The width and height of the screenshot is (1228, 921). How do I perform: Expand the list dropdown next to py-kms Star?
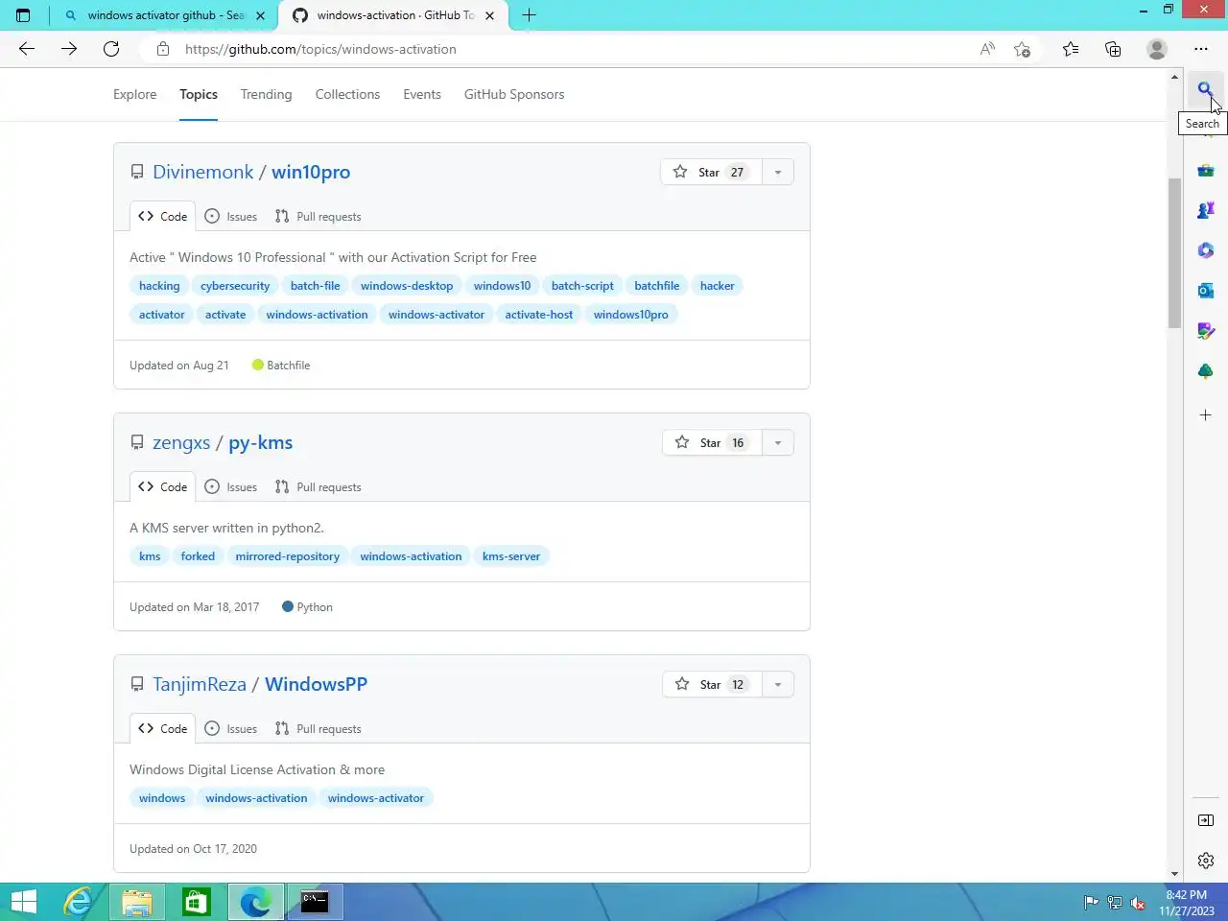point(778,442)
